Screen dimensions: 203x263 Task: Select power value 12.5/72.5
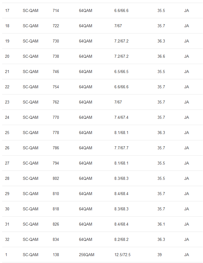122,255
